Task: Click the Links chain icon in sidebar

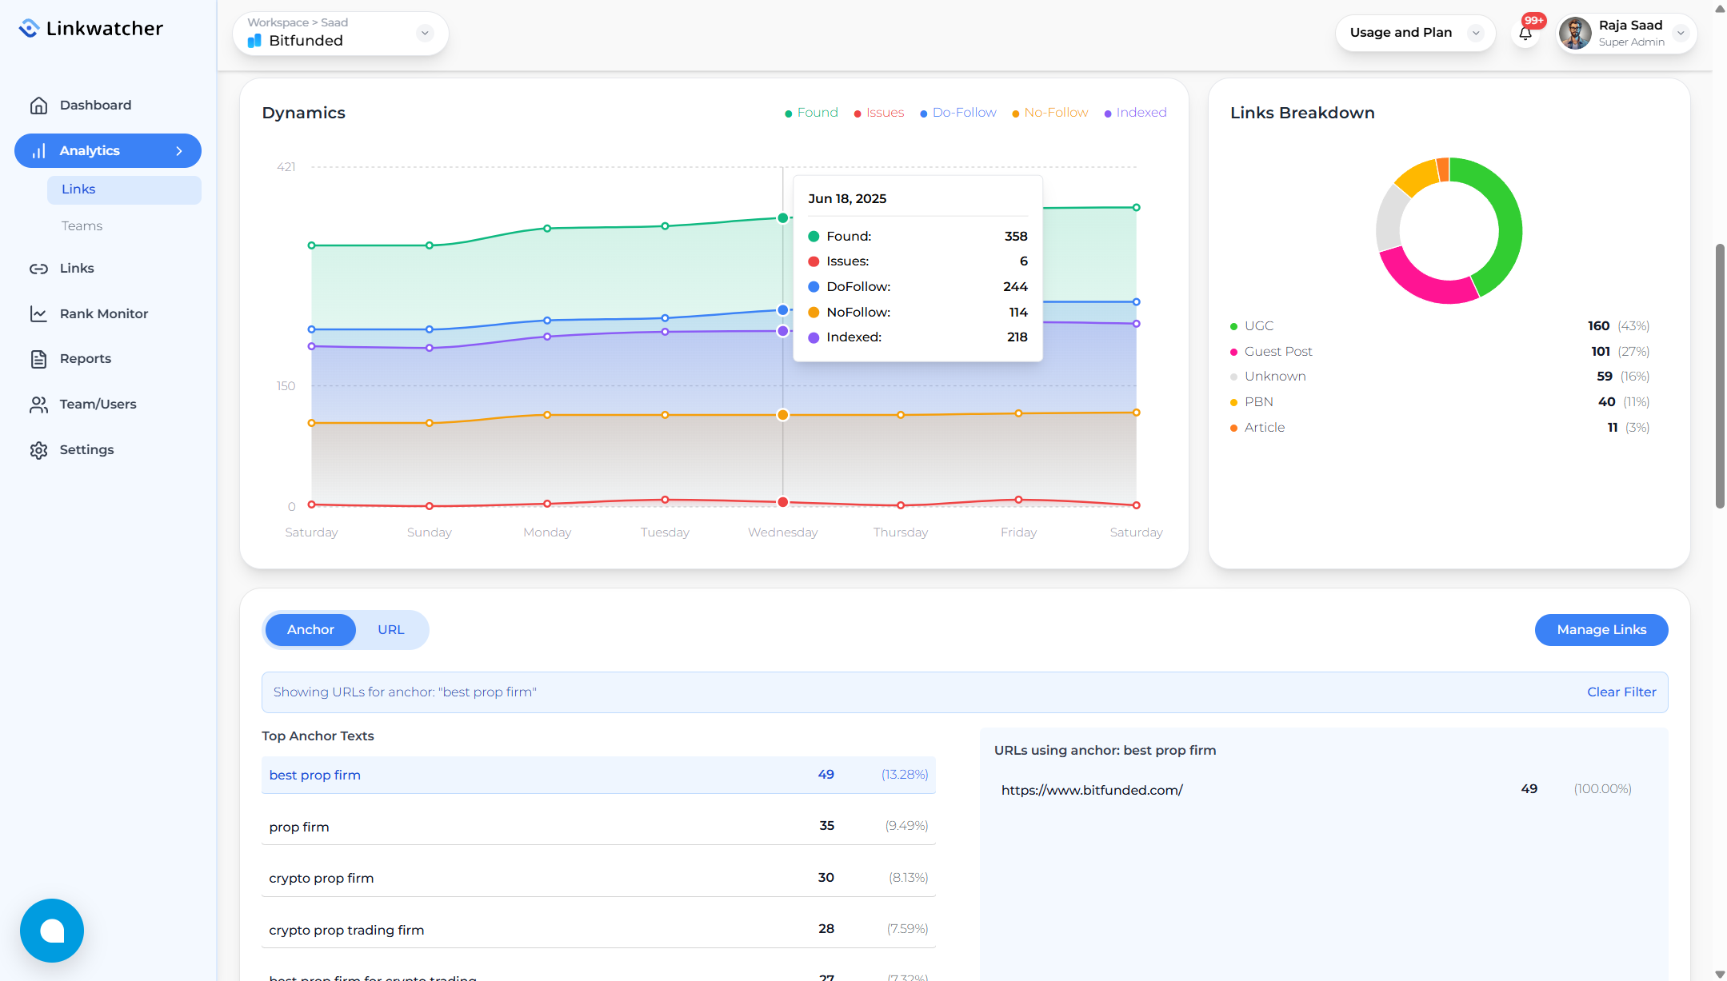Action: (38, 269)
